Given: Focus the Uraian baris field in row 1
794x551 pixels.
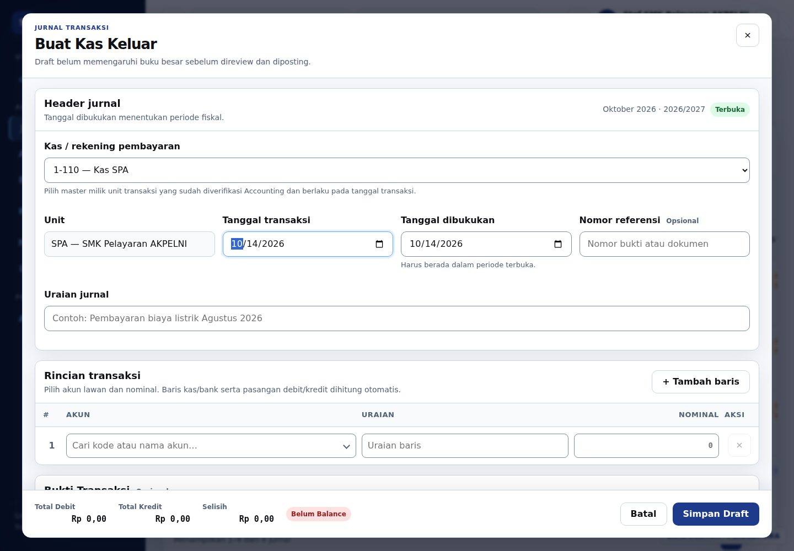Looking at the screenshot, I should tap(465, 446).
